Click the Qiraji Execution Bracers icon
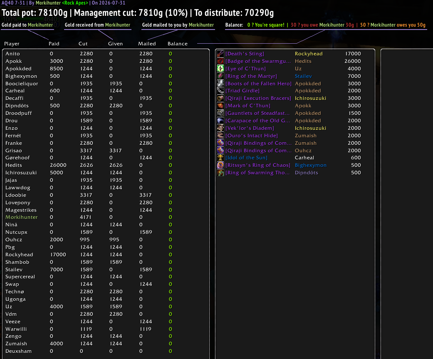Image resolution: width=433 pixels, height=359 pixels. [220, 98]
